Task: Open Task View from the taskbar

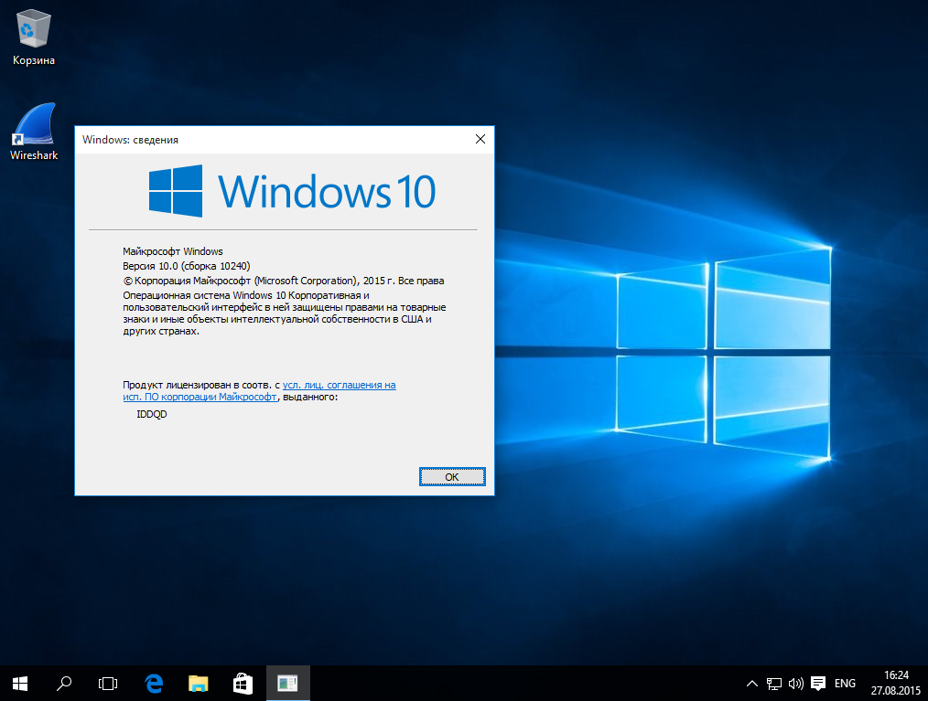Action: coord(108,683)
